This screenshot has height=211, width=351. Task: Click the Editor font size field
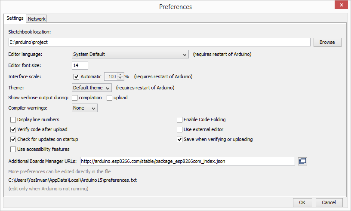click(80, 65)
